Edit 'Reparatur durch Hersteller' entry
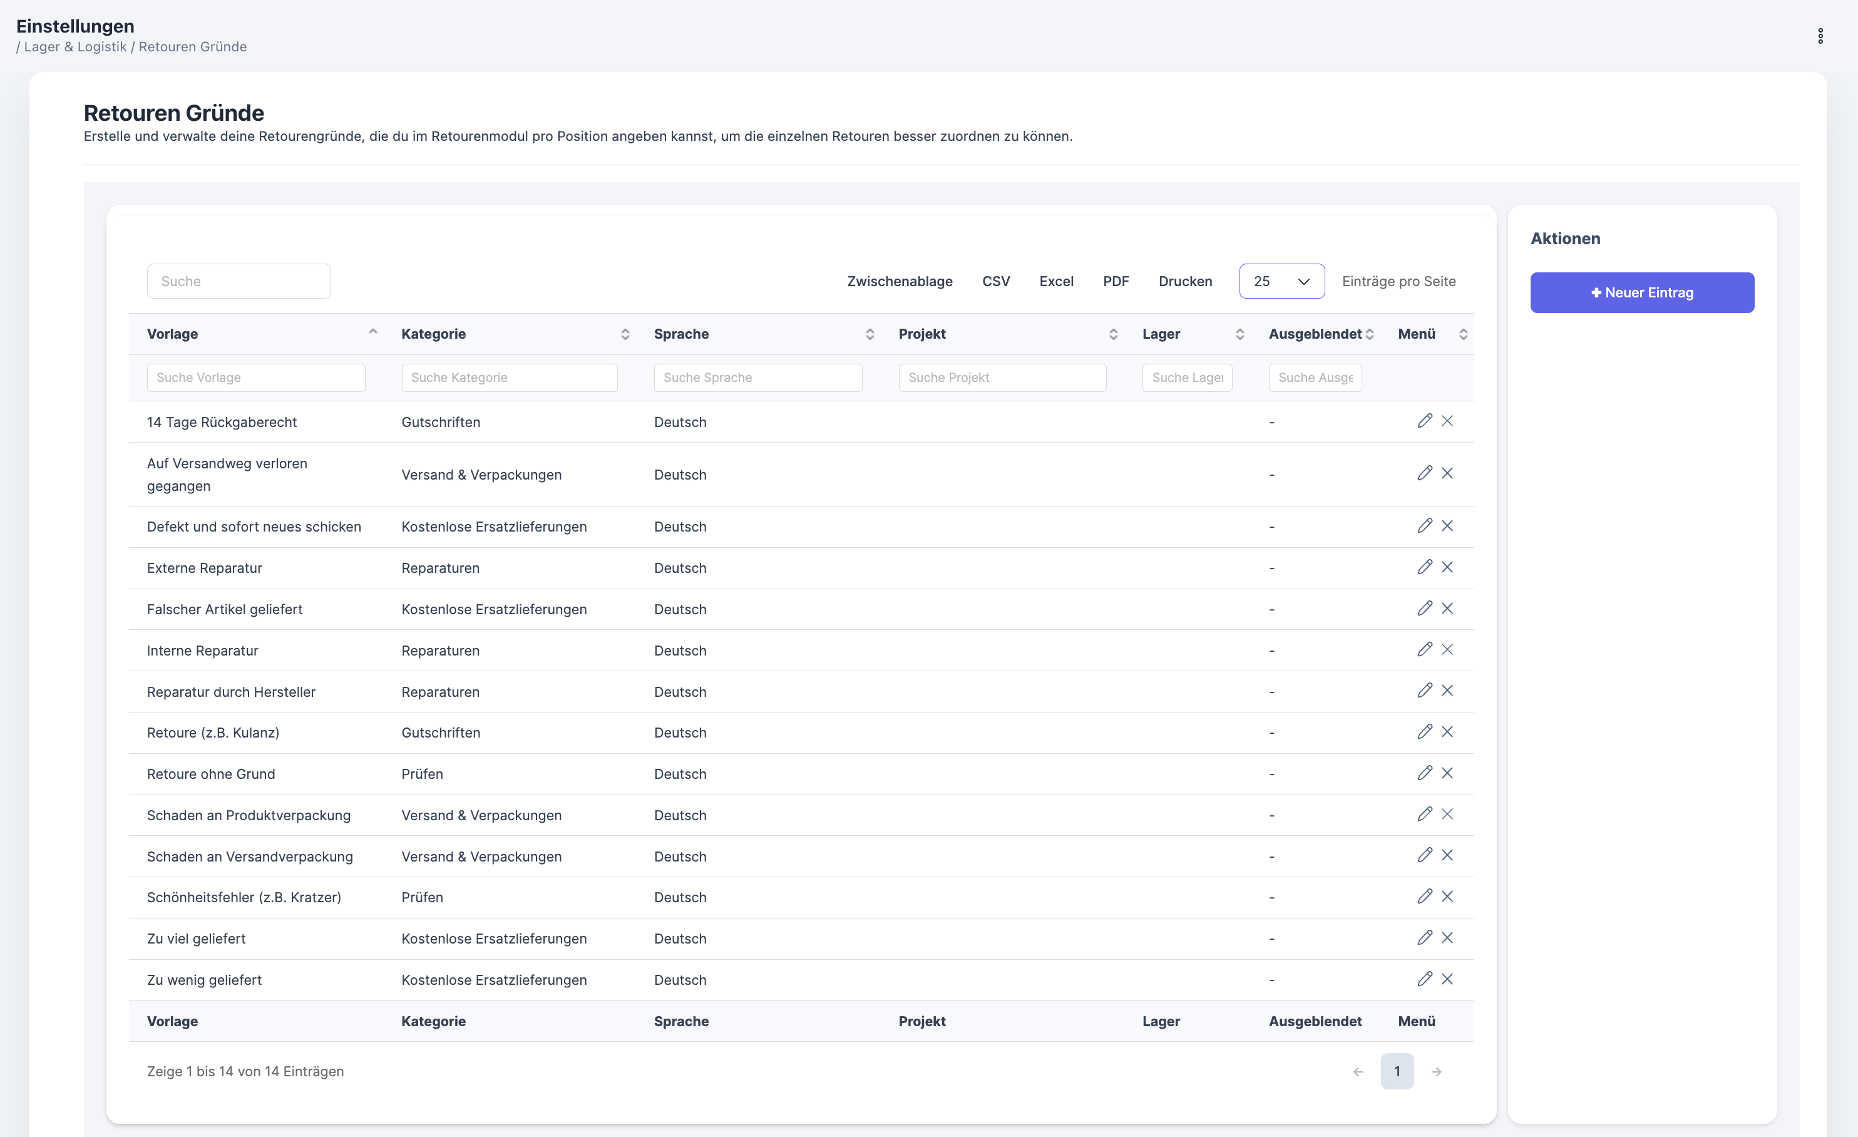 coord(1424,691)
